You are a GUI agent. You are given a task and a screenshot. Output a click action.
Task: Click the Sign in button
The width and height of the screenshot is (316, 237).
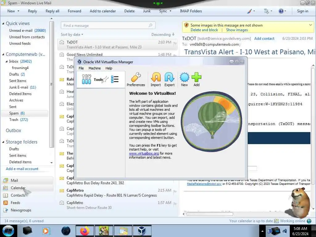click(x=302, y=11)
